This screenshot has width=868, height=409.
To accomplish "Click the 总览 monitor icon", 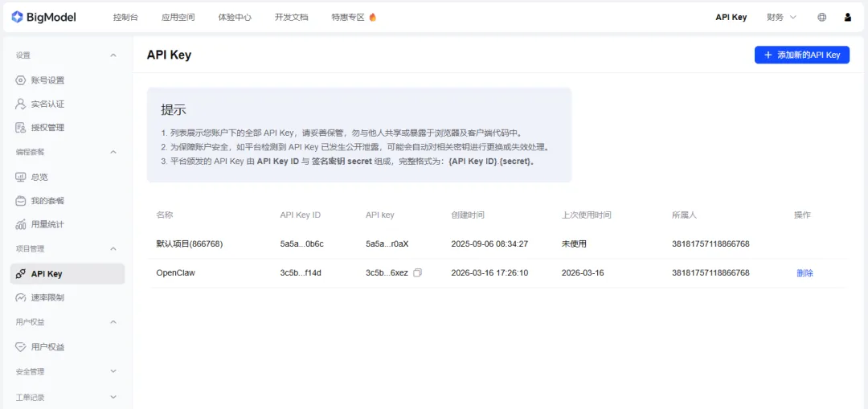I will point(20,177).
